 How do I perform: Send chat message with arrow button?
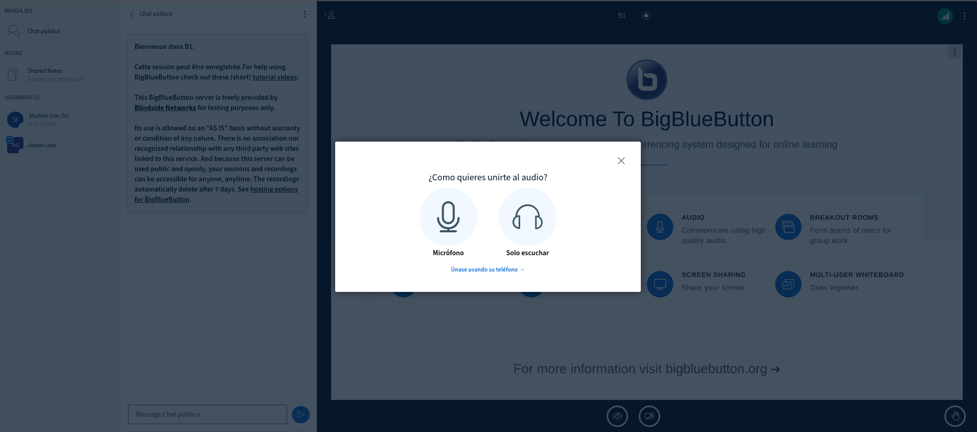(x=301, y=414)
